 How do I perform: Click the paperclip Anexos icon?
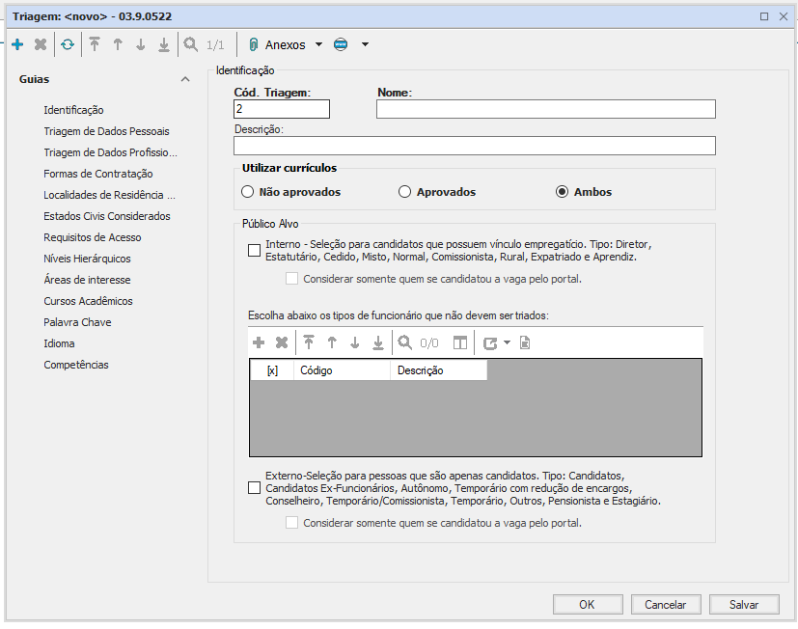coord(254,44)
